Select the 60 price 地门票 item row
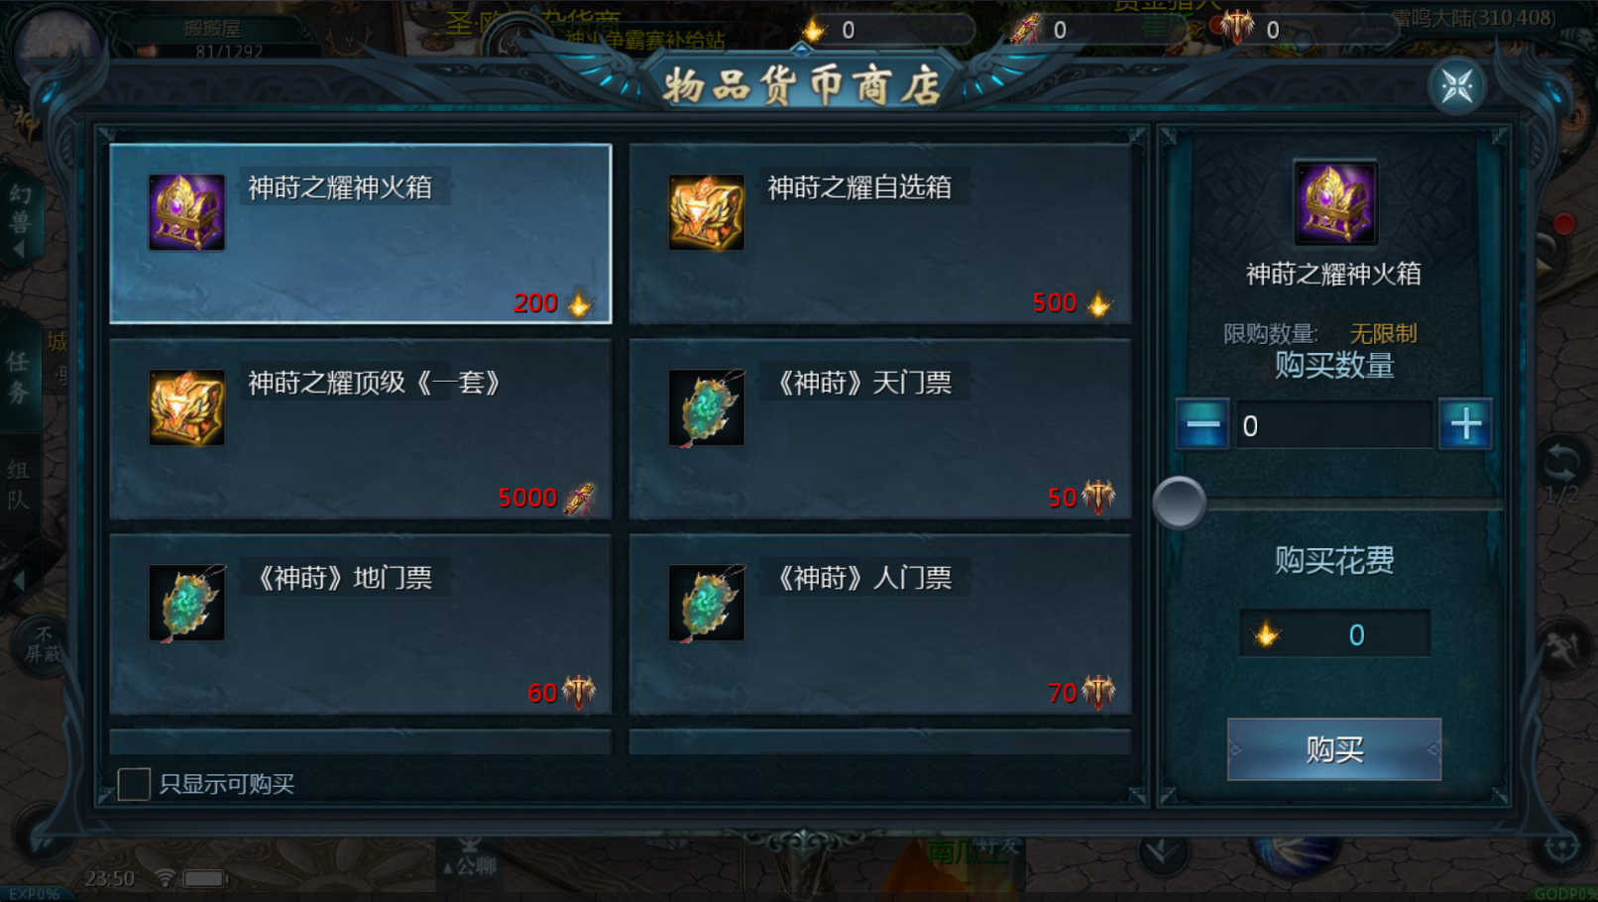The height and width of the screenshot is (902, 1598). coord(361,624)
